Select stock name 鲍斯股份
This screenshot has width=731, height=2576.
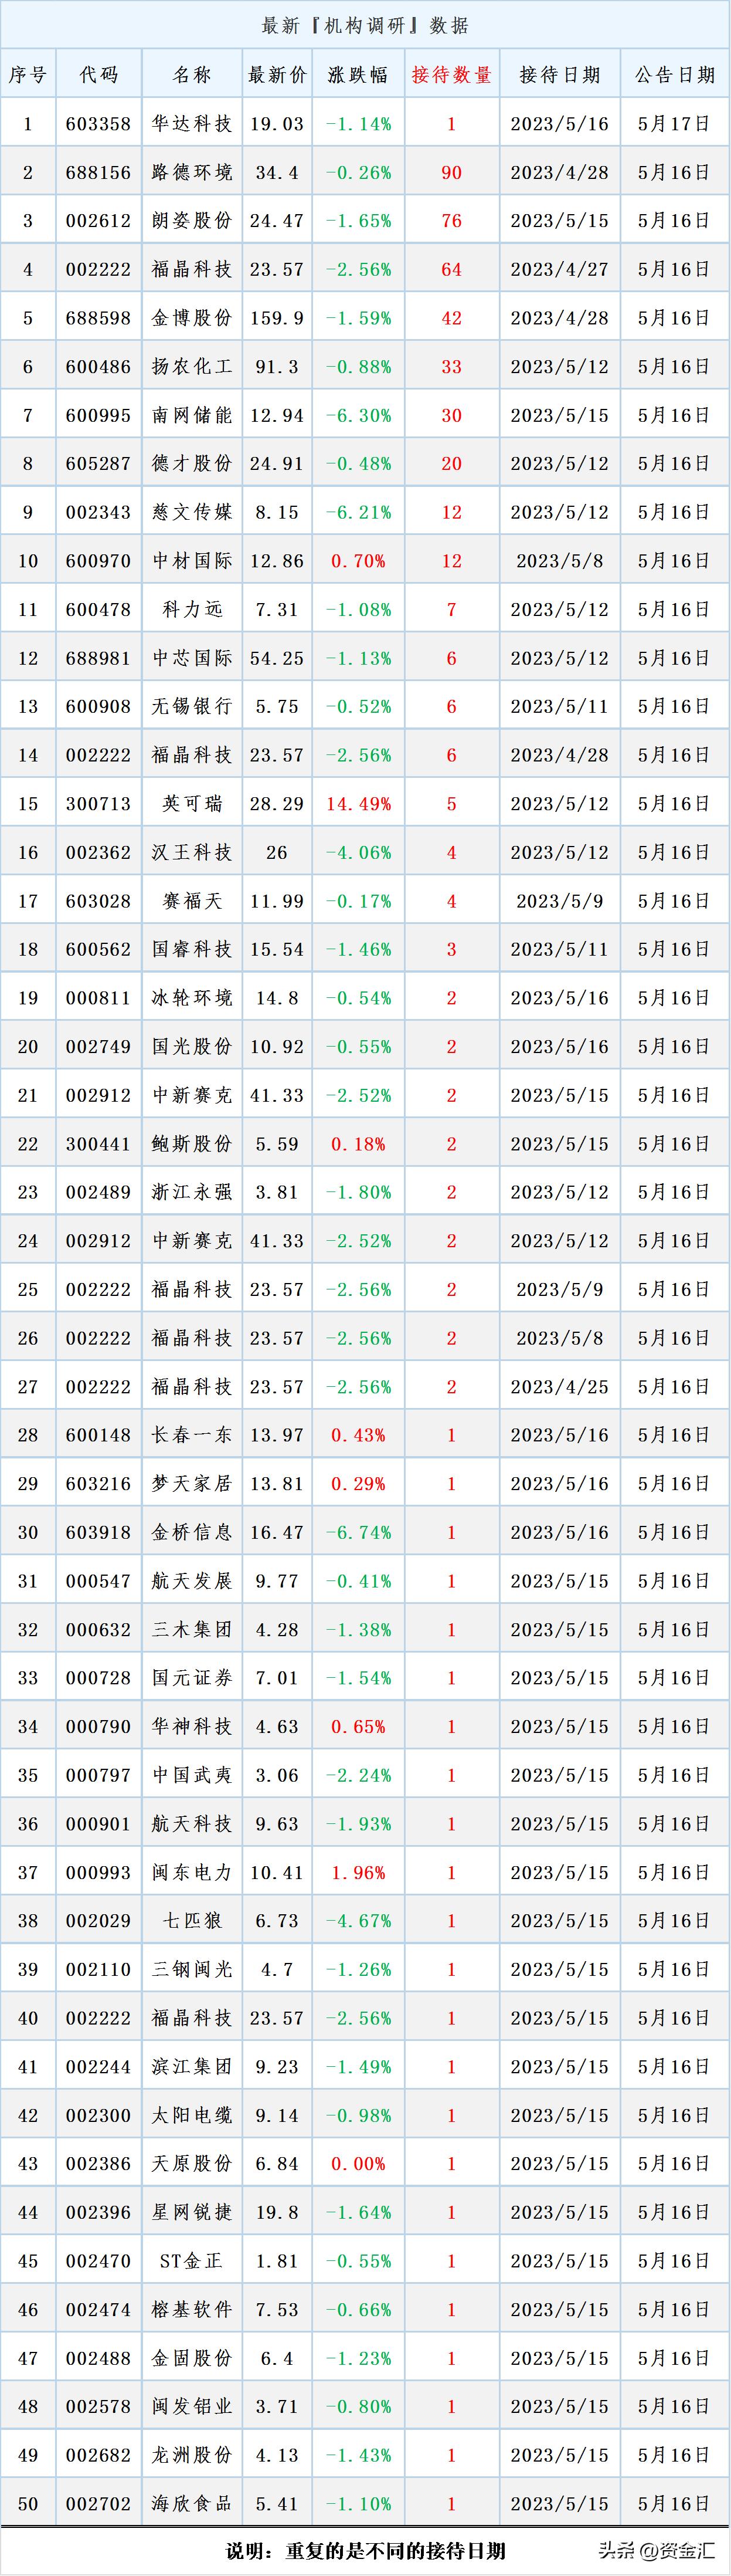192,1144
